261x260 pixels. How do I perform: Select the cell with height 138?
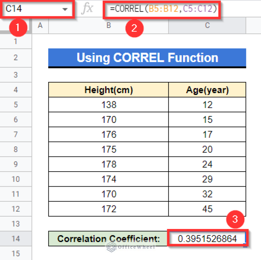109,105
